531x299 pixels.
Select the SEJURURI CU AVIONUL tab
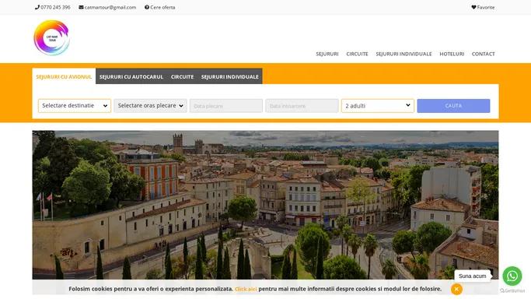[64, 76]
